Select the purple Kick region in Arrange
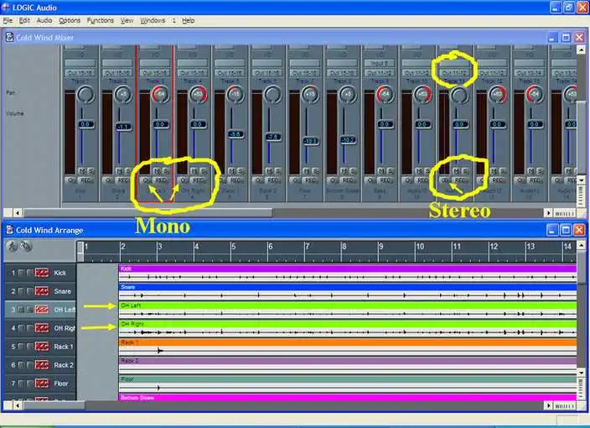 coord(348,273)
